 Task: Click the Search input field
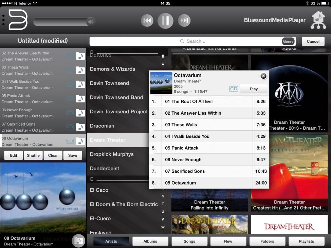[x=192, y=41]
